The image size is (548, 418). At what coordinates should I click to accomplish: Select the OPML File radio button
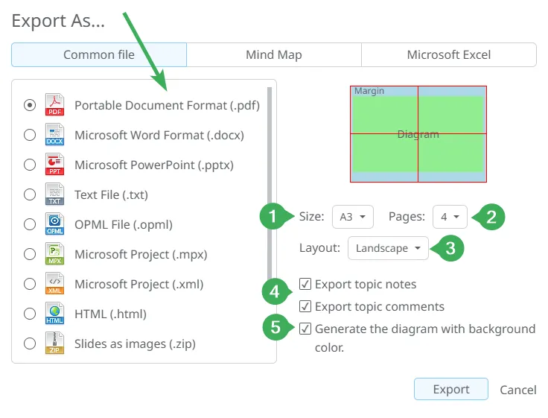30,224
